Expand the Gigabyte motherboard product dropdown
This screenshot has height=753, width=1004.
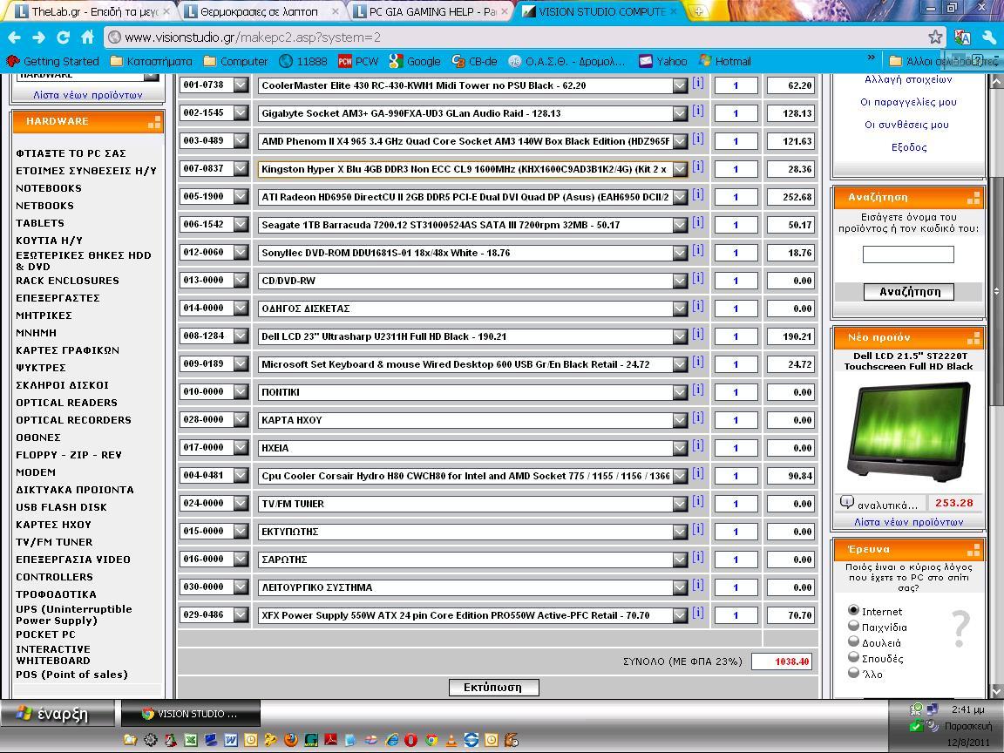pyautogui.click(x=680, y=113)
